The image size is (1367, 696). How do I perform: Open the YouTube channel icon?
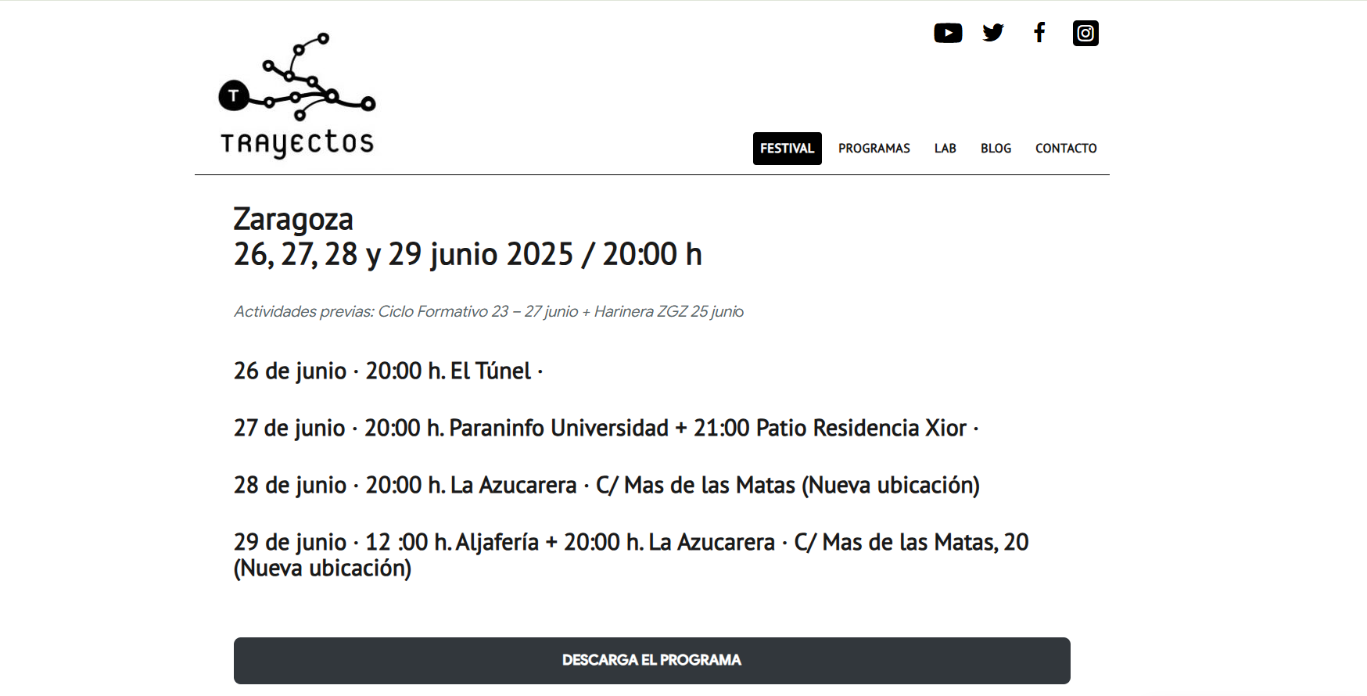pos(948,33)
